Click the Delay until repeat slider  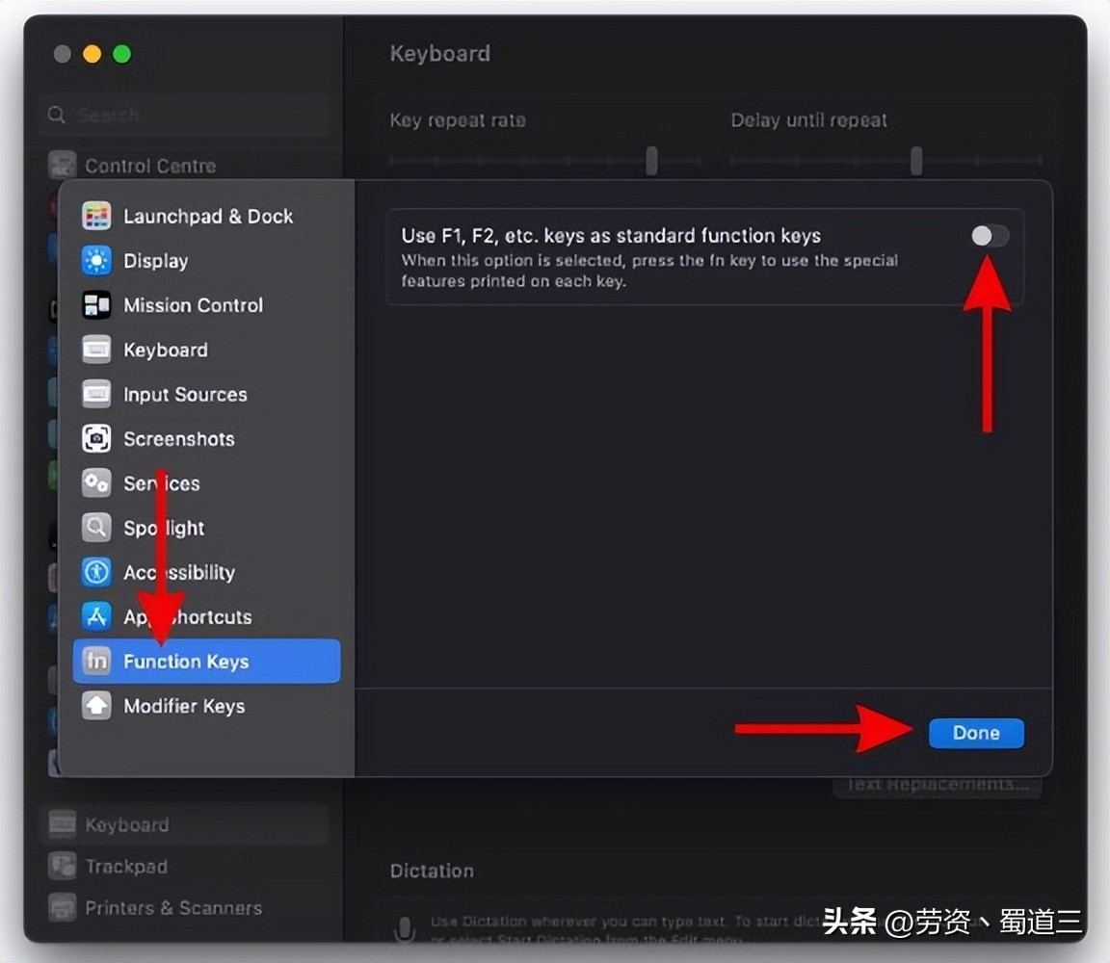pos(885,161)
